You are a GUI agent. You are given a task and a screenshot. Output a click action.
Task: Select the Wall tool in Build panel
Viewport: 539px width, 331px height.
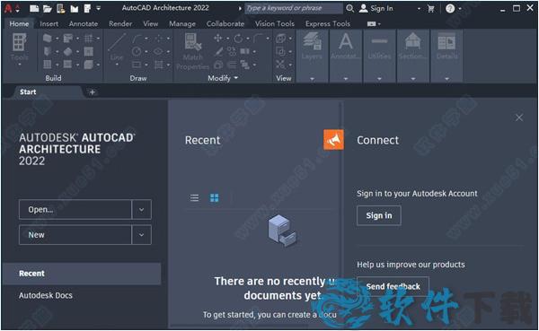(48, 38)
